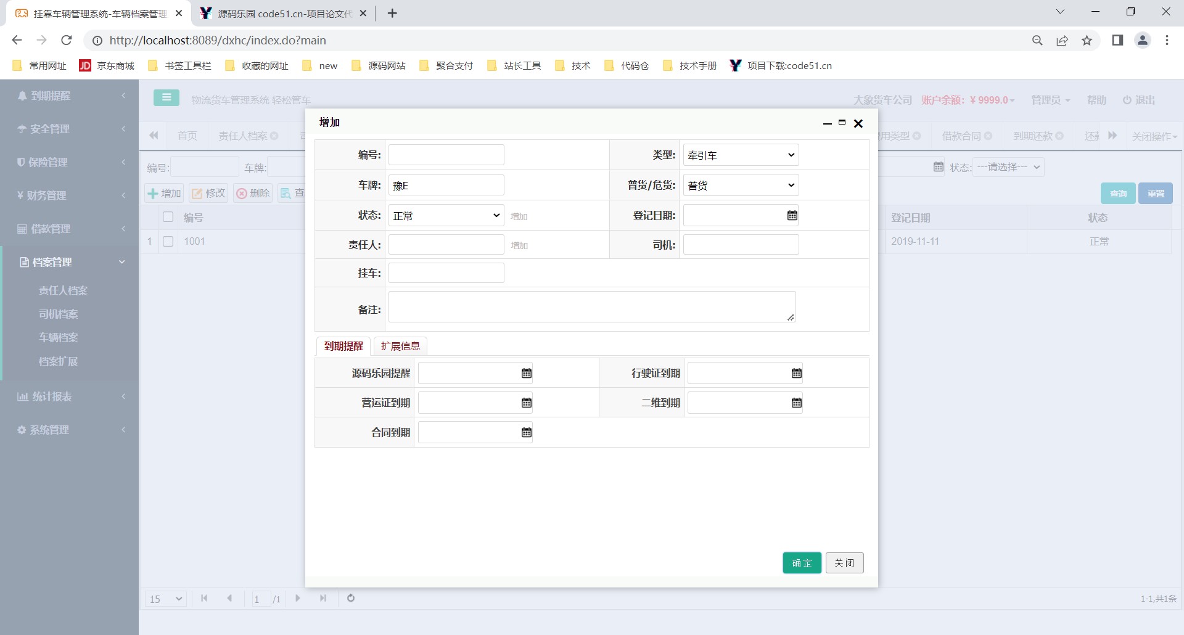The image size is (1184, 635).
Task: Expand the 保险管理 sidebar menu
Action: [x=69, y=162]
